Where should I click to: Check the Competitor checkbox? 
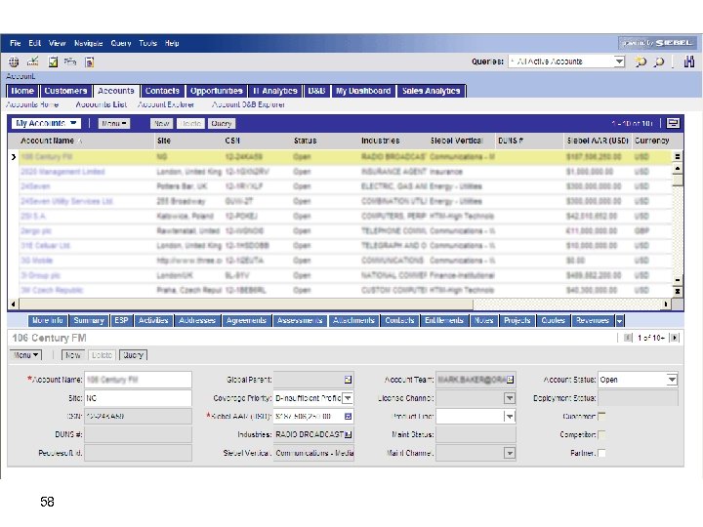coord(601,434)
